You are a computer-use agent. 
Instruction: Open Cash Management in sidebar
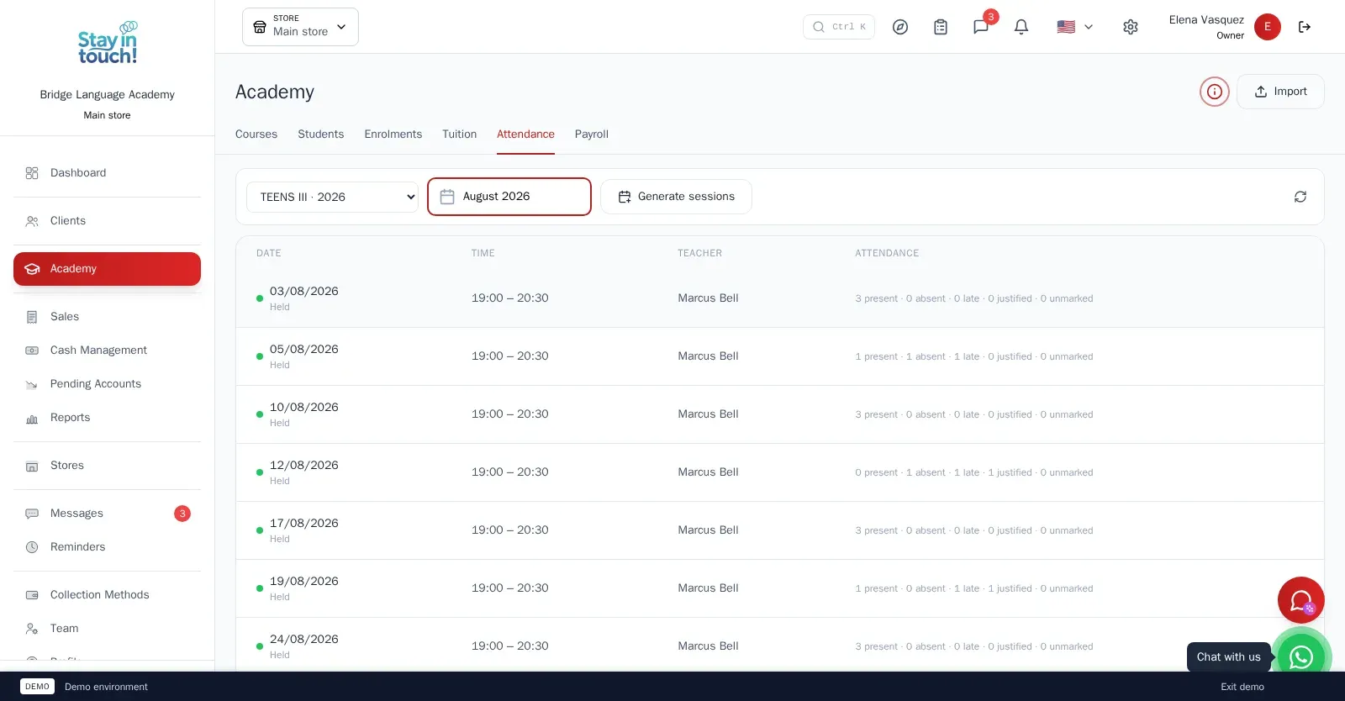tap(107, 350)
